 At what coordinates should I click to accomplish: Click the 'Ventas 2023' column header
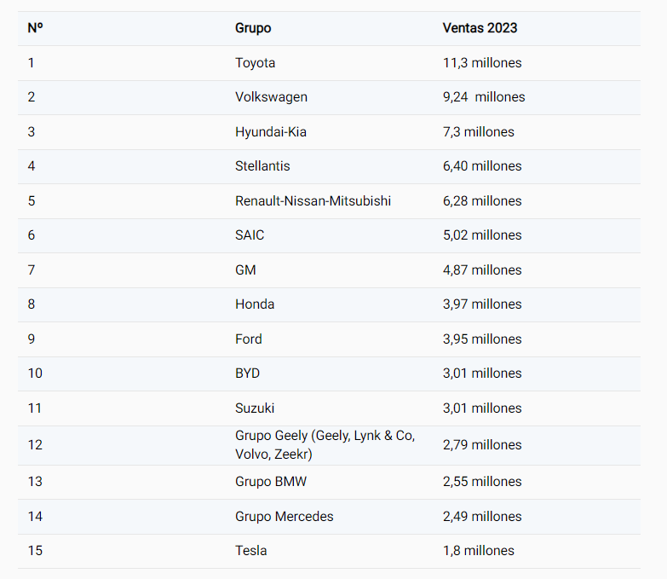(480, 28)
